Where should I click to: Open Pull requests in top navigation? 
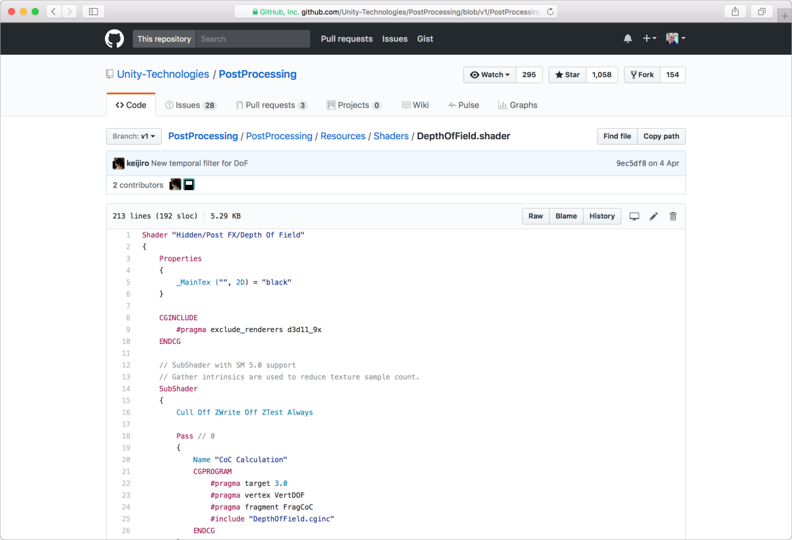(346, 39)
